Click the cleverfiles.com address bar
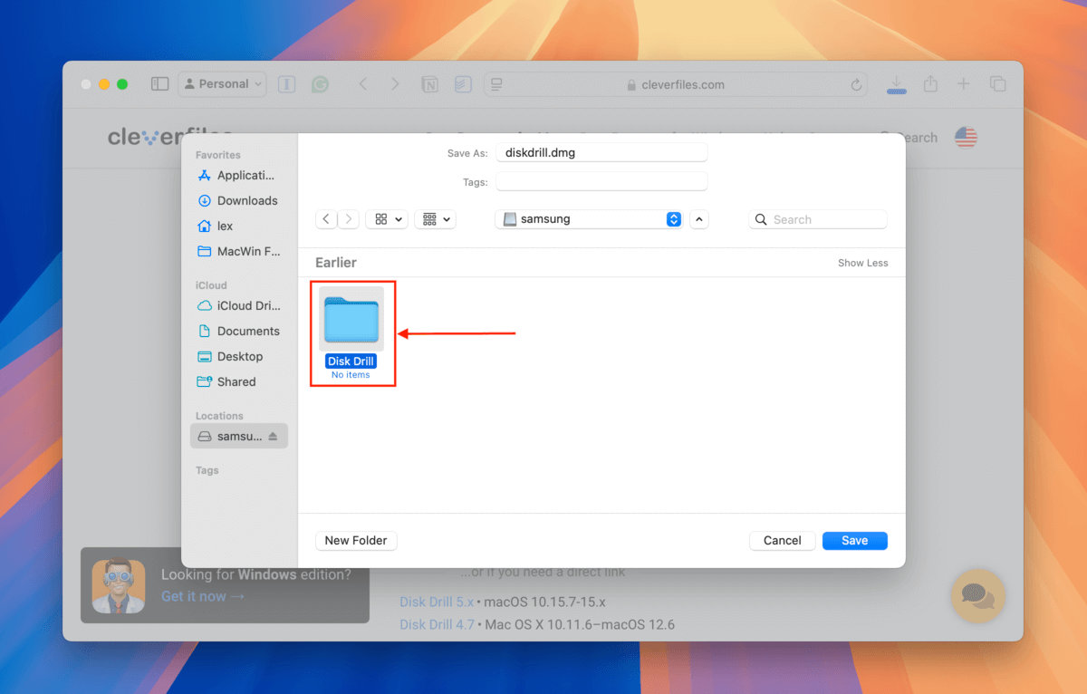1087x694 pixels. (678, 84)
